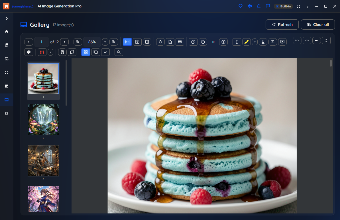This screenshot has width=340, height=220.
Task: Open the search tool in viewer
Action: click(119, 52)
